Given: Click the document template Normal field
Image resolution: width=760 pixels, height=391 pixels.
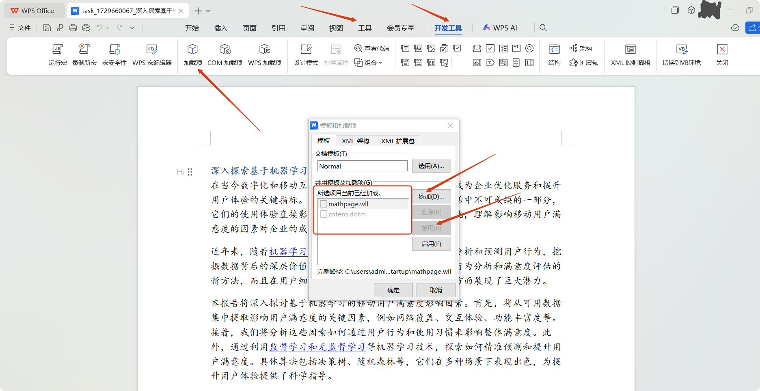Looking at the screenshot, I should (362, 166).
